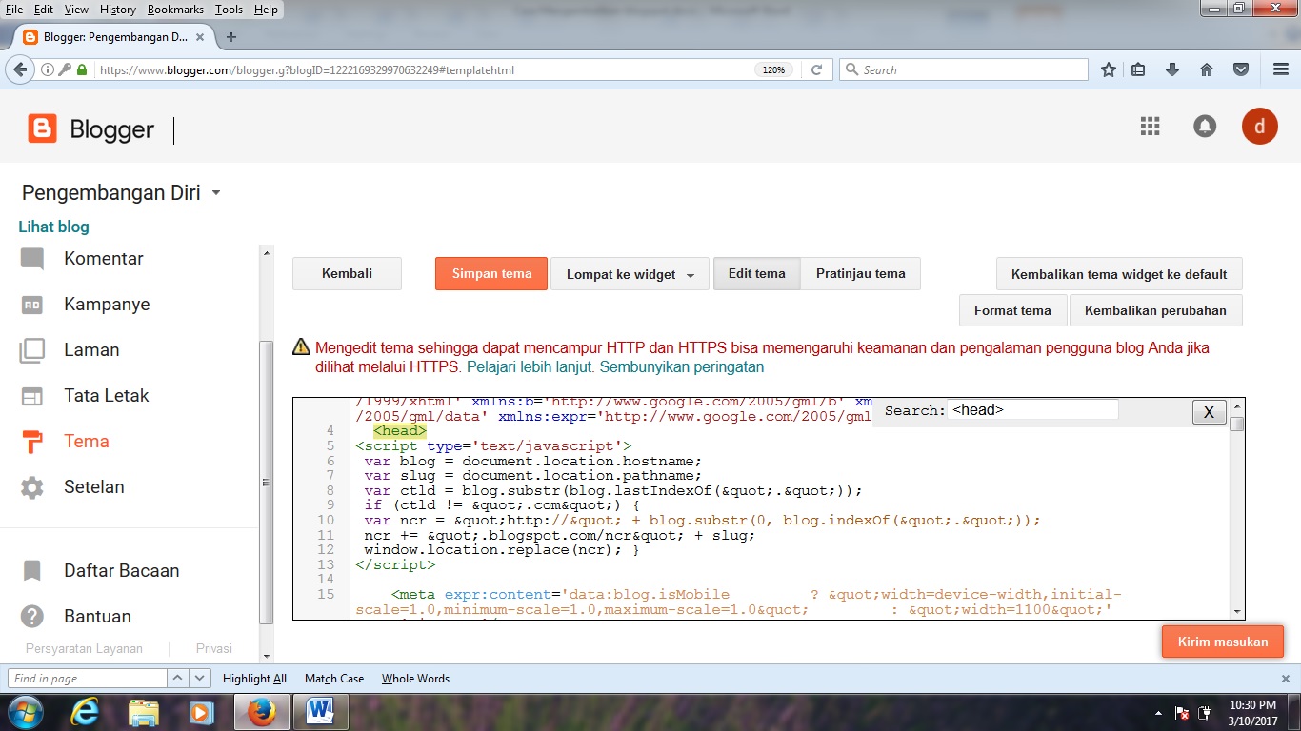This screenshot has width=1301, height=731.
Task: Open the Windows Start menu
Action: click(x=25, y=711)
